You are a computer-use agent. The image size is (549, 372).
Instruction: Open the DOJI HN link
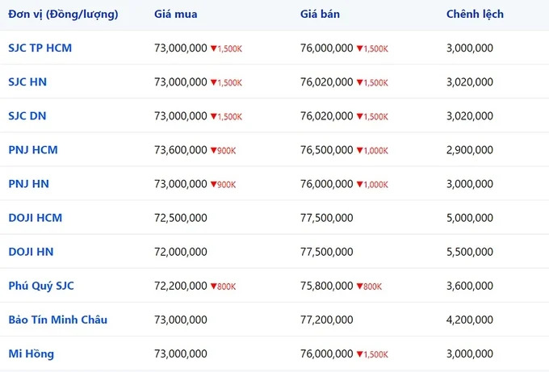click(x=31, y=252)
